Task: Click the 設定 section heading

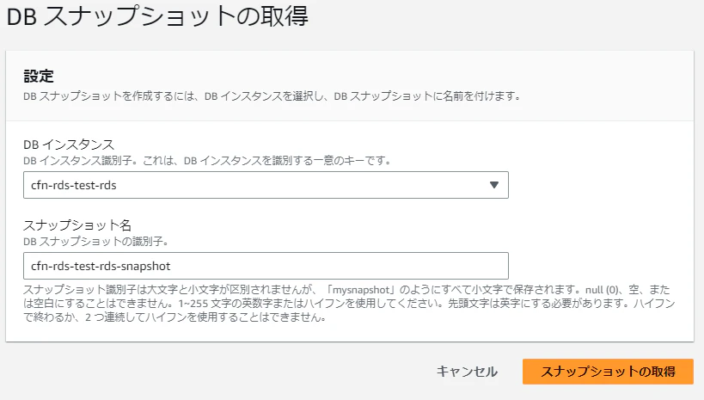Action: point(39,76)
